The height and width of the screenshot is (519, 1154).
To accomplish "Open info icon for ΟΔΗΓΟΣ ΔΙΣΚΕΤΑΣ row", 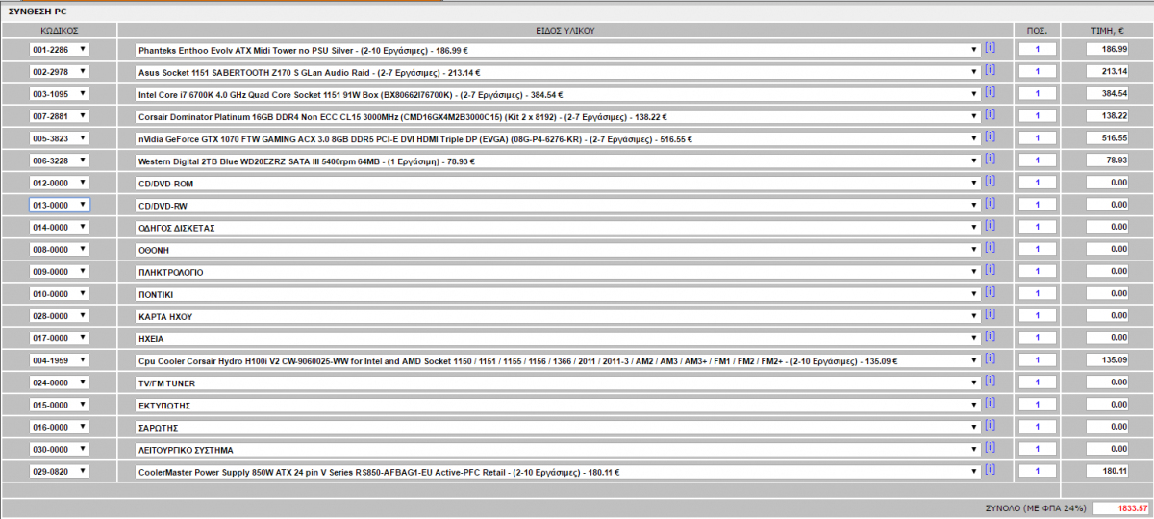I will tap(990, 225).
